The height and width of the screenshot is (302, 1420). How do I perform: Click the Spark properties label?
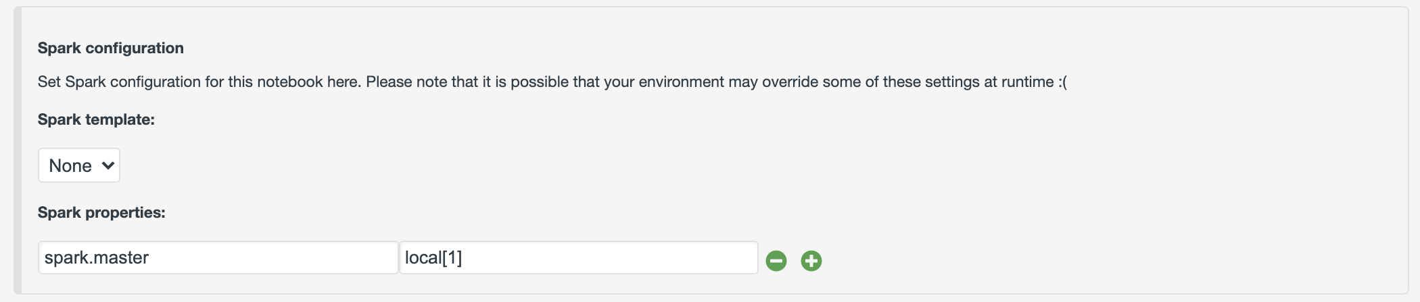tap(101, 213)
